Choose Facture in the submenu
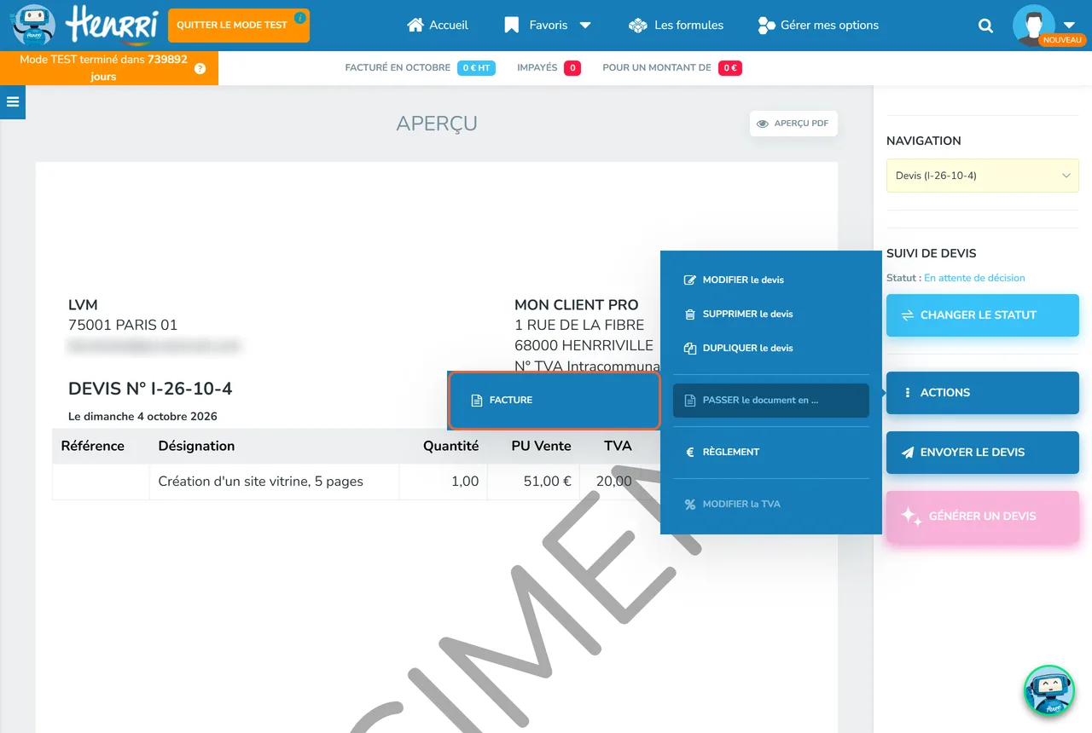 [555, 400]
